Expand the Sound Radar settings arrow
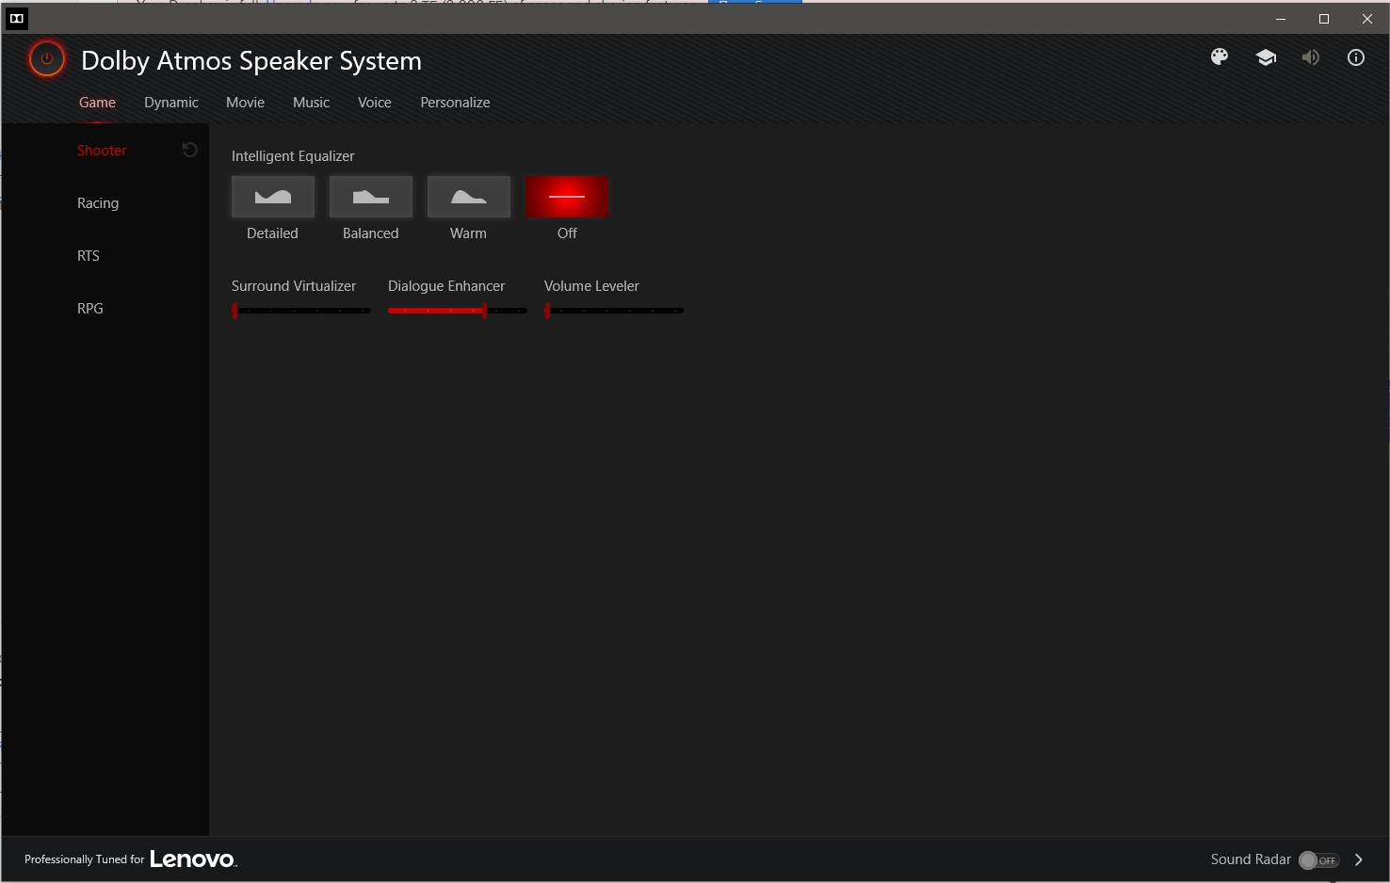The image size is (1390, 883). 1359,859
